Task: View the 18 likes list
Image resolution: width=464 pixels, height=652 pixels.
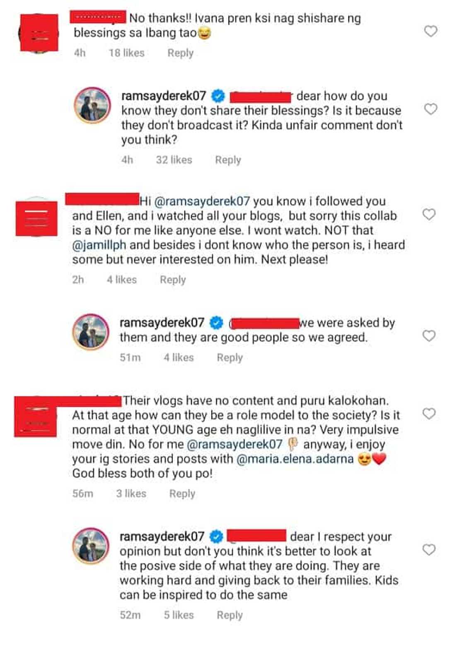Action: point(126,53)
